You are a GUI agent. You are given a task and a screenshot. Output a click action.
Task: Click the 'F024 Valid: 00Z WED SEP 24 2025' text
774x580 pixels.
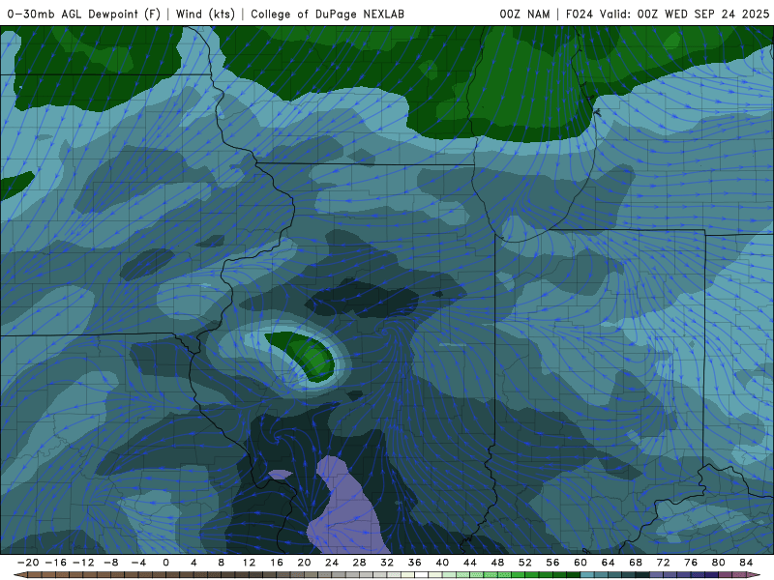[668, 14]
